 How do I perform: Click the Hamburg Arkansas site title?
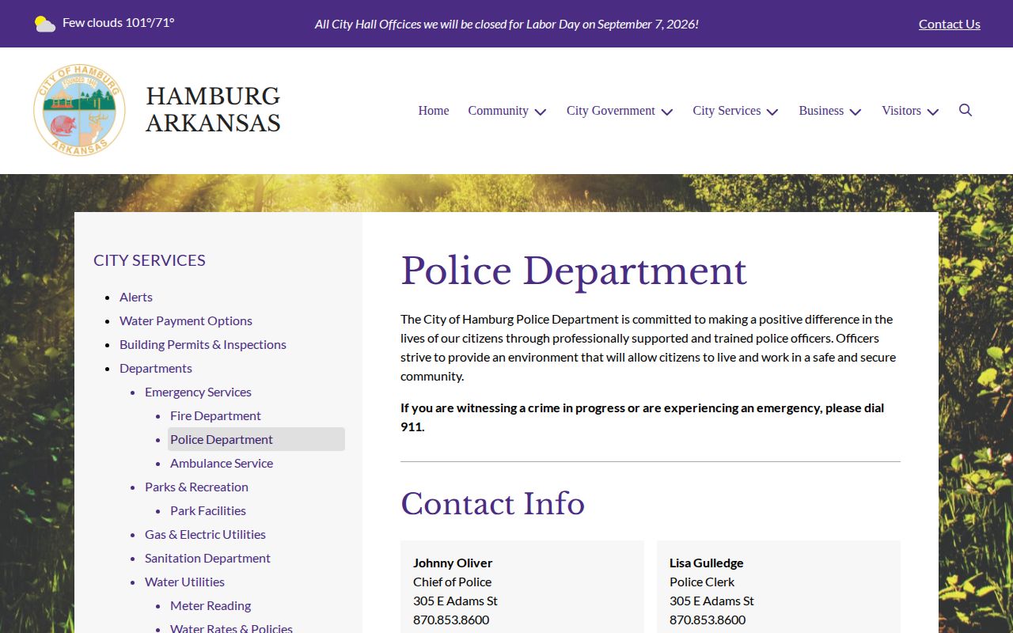tap(213, 109)
